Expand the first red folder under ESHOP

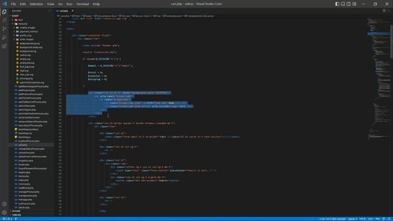(x=20, y=20)
